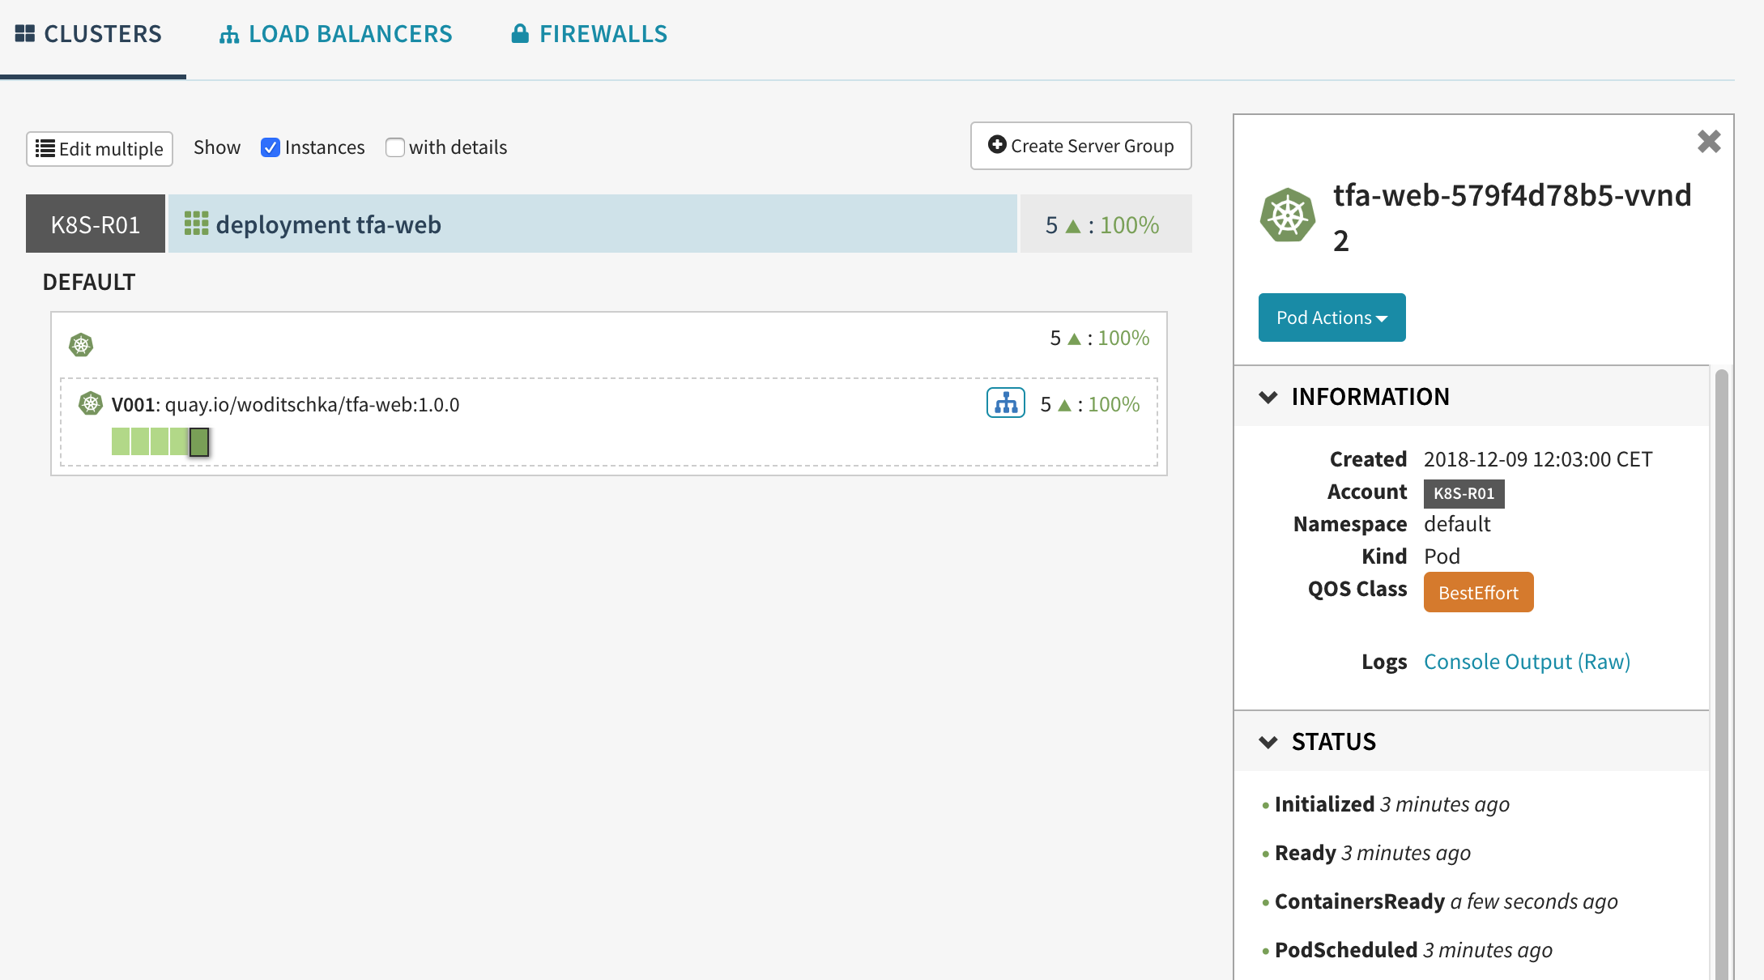Click the Kubernetes icon next to V001 label
The width and height of the screenshot is (1764, 980).
pyautogui.click(x=91, y=403)
